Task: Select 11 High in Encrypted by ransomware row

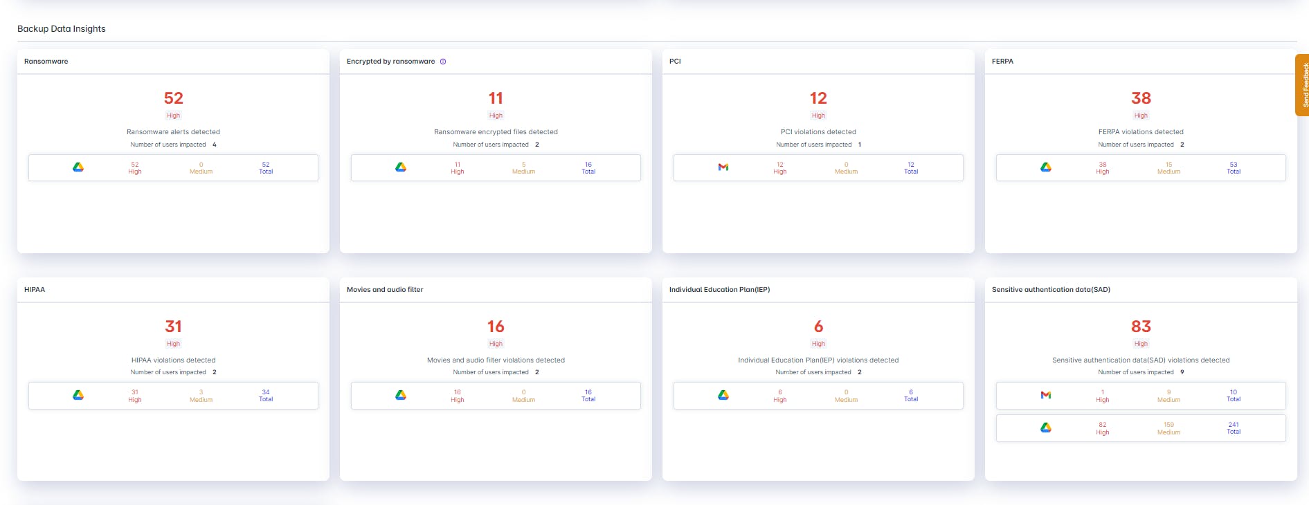Action: pyautogui.click(x=458, y=168)
